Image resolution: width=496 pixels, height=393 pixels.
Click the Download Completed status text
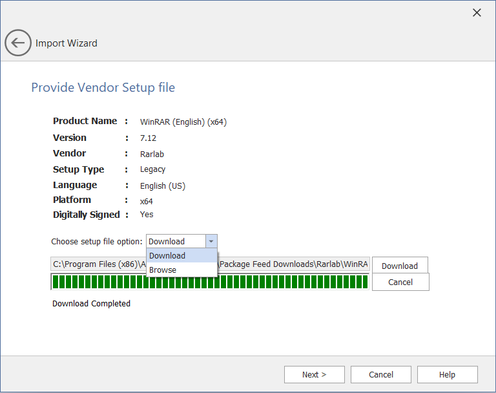(92, 303)
